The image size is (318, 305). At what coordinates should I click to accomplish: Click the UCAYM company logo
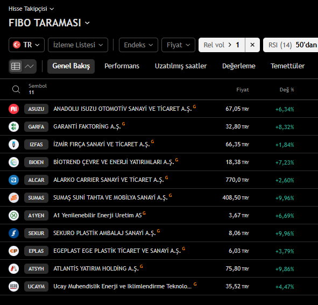point(14,286)
